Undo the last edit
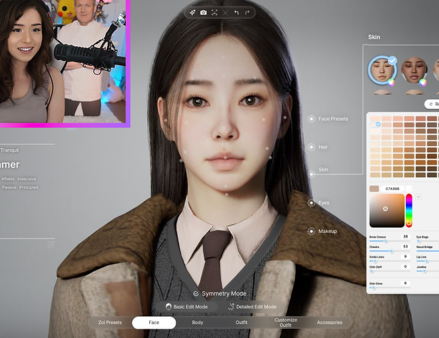 tap(237, 13)
